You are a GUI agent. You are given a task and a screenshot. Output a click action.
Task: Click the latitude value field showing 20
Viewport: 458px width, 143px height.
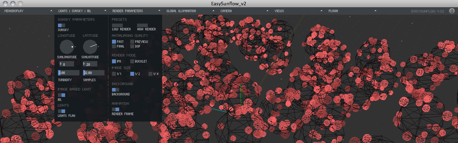[90, 64]
